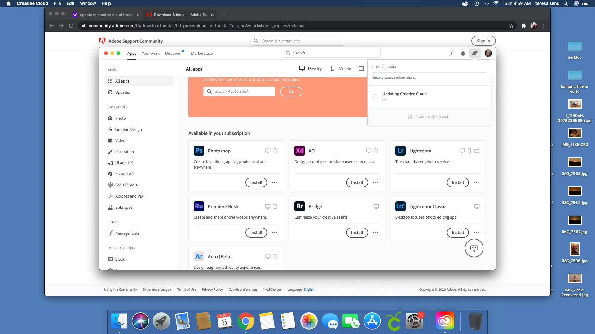The width and height of the screenshot is (595, 334).
Task: Open Creative Cloud from the Dock
Action: click(x=445, y=321)
